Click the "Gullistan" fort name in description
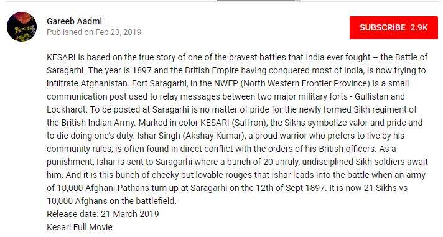This screenshot has height=237, width=443. pyautogui.click(x=371, y=96)
